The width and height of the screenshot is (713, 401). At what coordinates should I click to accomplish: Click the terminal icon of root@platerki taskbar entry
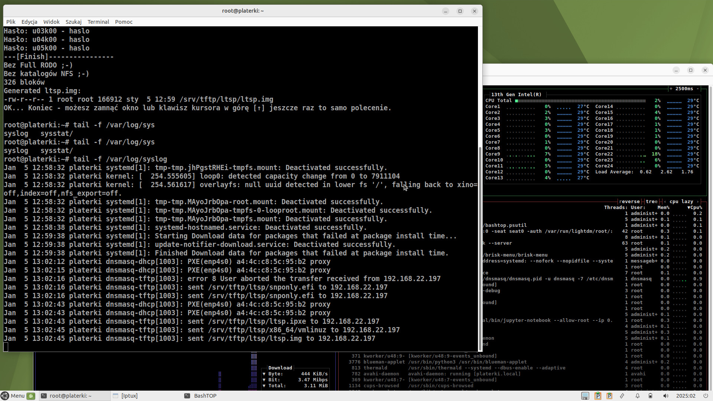coord(43,396)
